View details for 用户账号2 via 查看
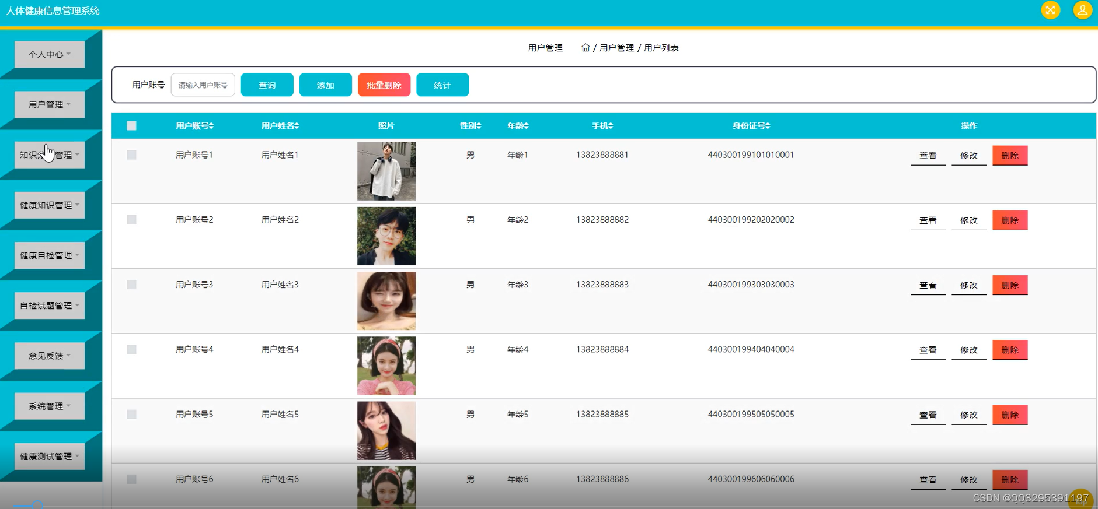 point(928,220)
